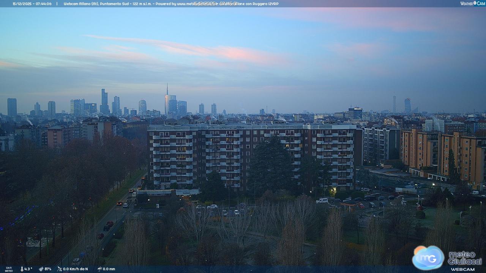Click the DATI METEO label
This screenshot has height=273, width=486.
[x=8, y=269]
